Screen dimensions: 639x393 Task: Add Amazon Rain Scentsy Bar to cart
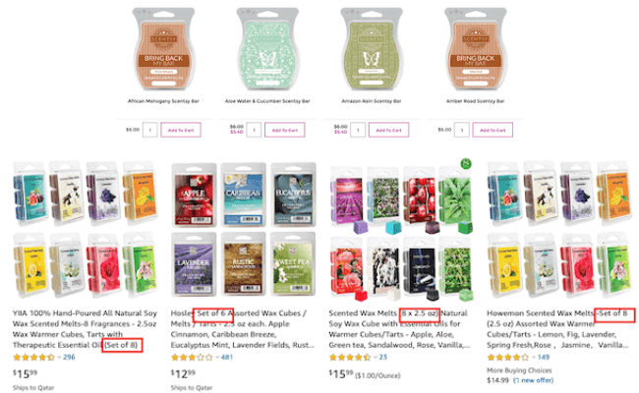click(388, 130)
